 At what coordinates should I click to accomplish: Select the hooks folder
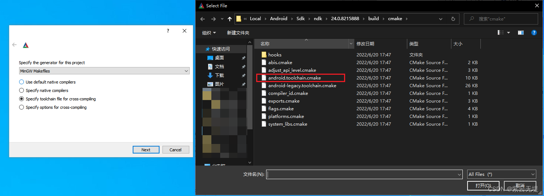[275, 55]
